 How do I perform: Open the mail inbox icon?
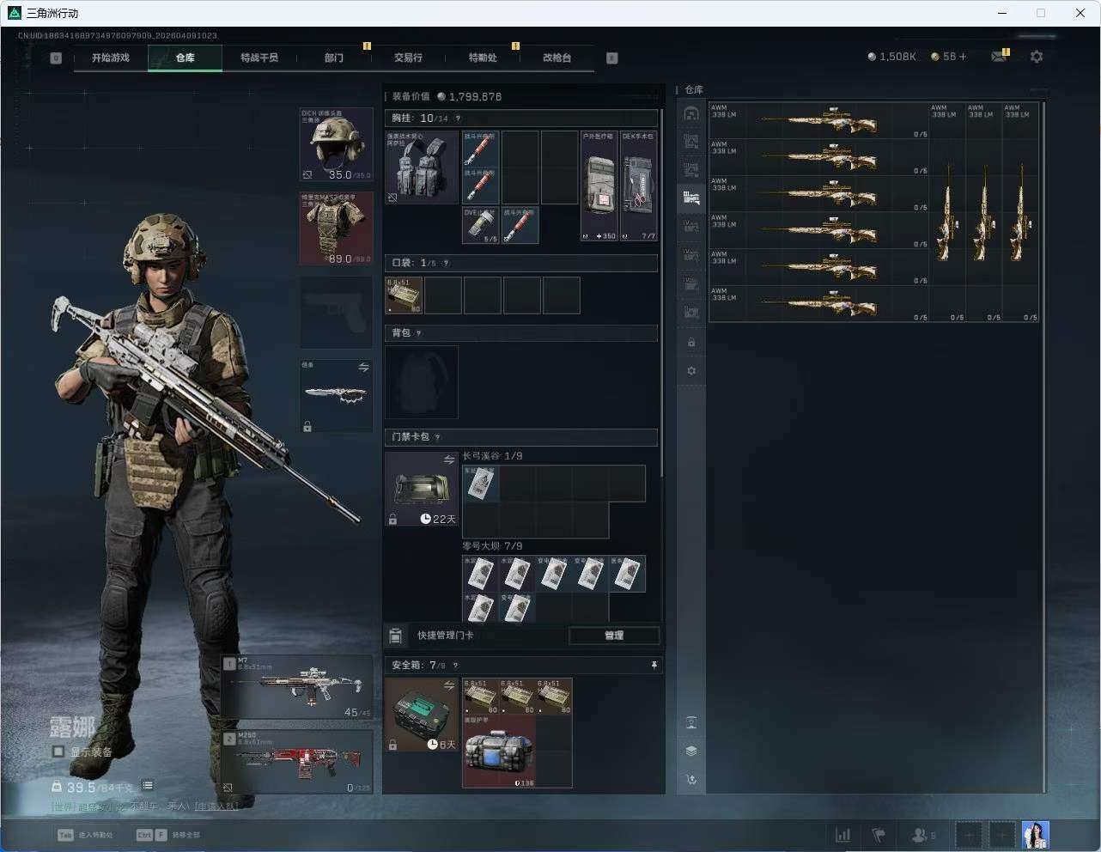[x=998, y=57]
